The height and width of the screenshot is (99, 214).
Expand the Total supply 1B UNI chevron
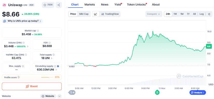tap(52, 58)
